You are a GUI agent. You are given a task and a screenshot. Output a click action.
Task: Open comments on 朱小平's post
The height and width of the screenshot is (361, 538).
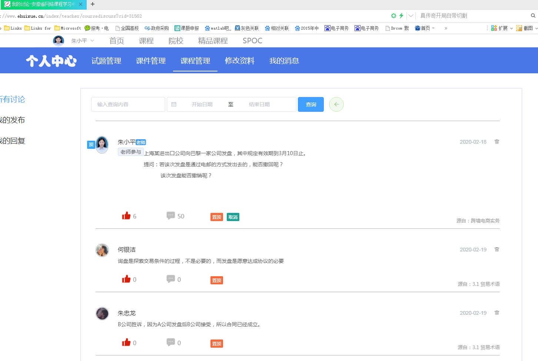[x=171, y=216]
